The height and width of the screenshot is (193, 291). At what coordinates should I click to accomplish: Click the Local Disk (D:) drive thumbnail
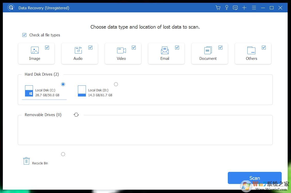coord(82,91)
